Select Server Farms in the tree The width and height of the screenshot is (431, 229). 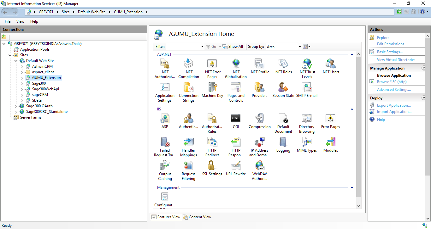click(31, 117)
